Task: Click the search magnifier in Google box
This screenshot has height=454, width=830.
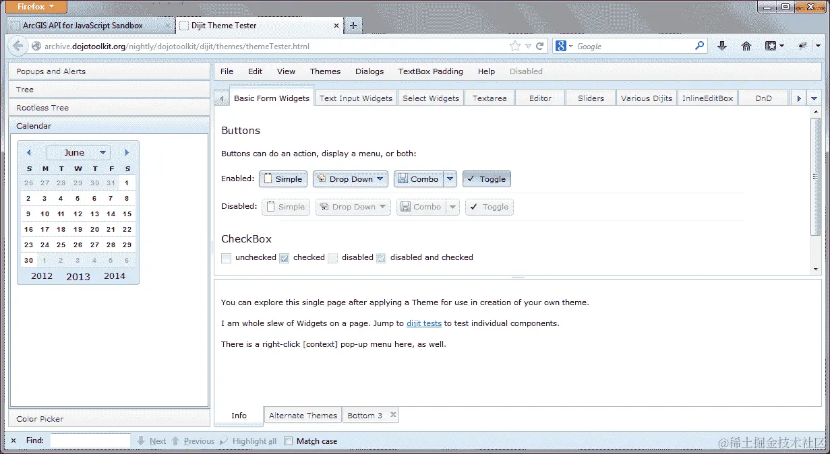Action: (700, 46)
